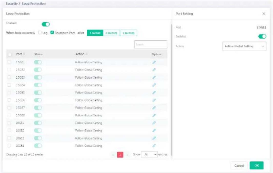Select the checkbox for port 2.5GE7
Image resolution: width=273 pixels, height=173 pixels.
[x=9, y=108]
